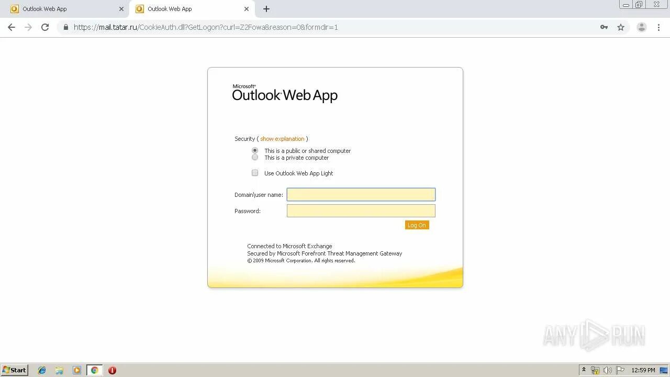Select 'This is a private computer'
The width and height of the screenshot is (670, 377).
pos(255,157)
